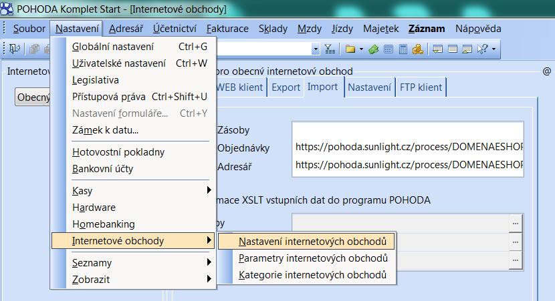The height and width of the screenshot is (301, 555).
Task: Click the first XSLT transformation path field
Action: tap(401, 224)
